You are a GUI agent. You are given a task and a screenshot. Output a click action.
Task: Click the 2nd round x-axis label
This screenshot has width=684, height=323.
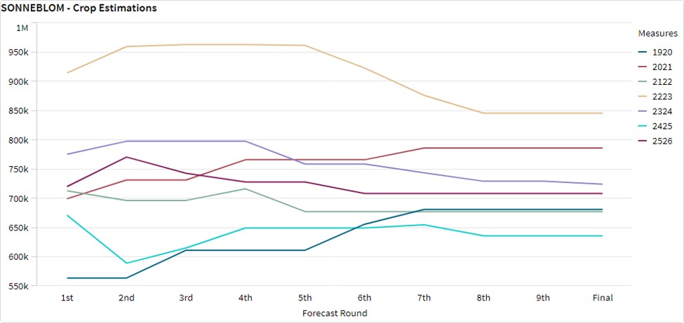point(126,298)
